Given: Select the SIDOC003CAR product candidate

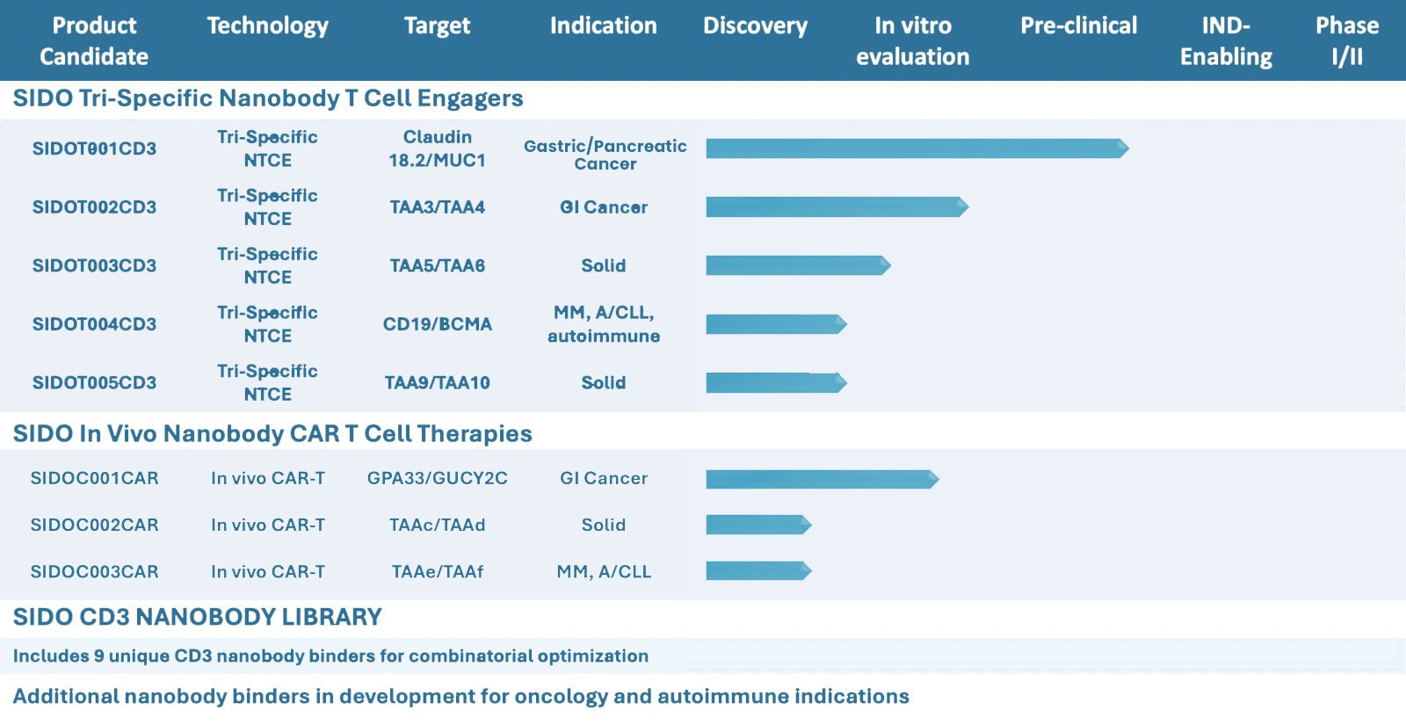Looking at the screenshot, I should [94, 571].
